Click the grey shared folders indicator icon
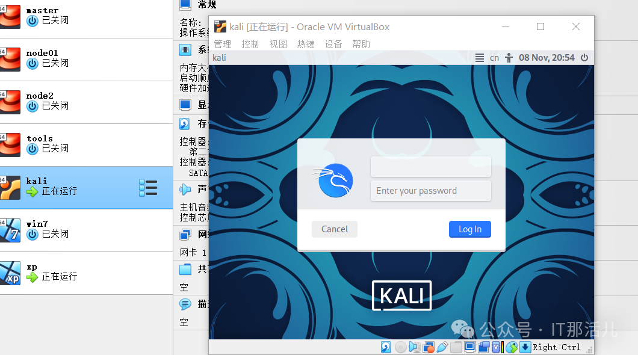The image size is (638, 355). [x=456, y=347]
